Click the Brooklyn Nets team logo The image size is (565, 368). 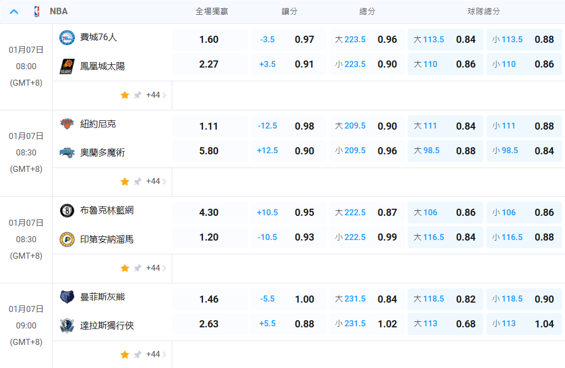pyautogui.click(x=67, y=210)
